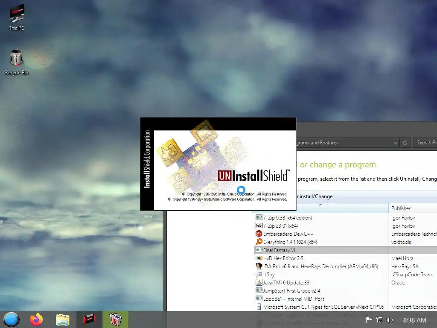Select the 7-Zip 9.38 (x64 edition) row text
The image size is (437, 328).
coord(287,217)
